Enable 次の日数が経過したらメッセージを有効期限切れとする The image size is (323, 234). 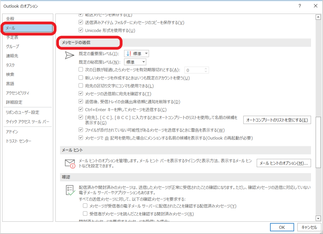point(81,69)
